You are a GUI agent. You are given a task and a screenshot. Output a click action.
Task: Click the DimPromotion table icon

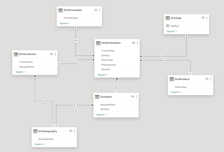pos(60,10)
